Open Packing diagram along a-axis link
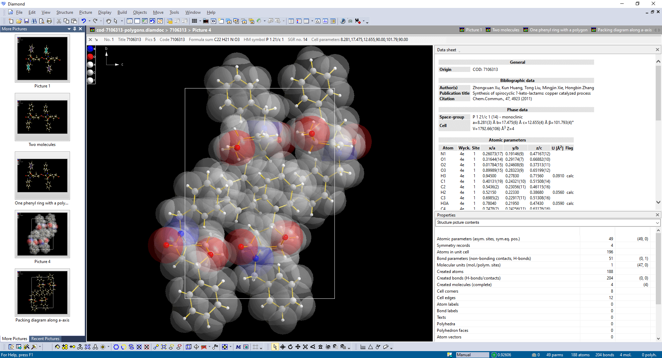This screenshot has height=358, width=662. [624, 30]
